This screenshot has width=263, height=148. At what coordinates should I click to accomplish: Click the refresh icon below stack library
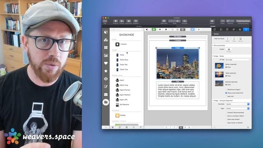(x=120, y=127)
